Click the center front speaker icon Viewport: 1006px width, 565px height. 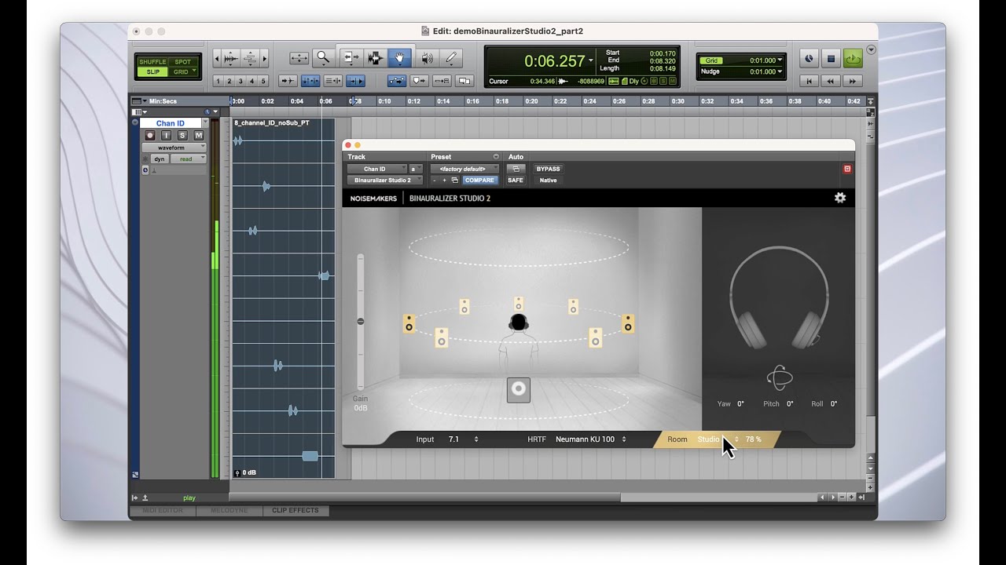click(519, 304)
